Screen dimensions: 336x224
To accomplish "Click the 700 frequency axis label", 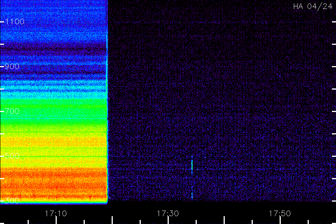I will point(12,111).
